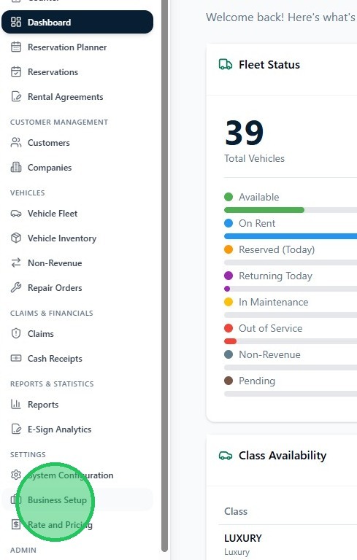Click the Companies building icon
This screenshot has height=560, width=357.
(x=16, y=168)
